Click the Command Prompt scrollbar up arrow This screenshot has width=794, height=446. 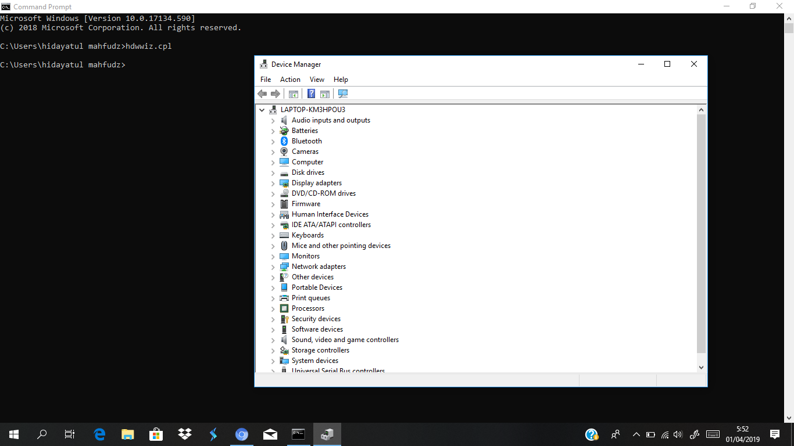pyautogui.click(x=789, y=19)
